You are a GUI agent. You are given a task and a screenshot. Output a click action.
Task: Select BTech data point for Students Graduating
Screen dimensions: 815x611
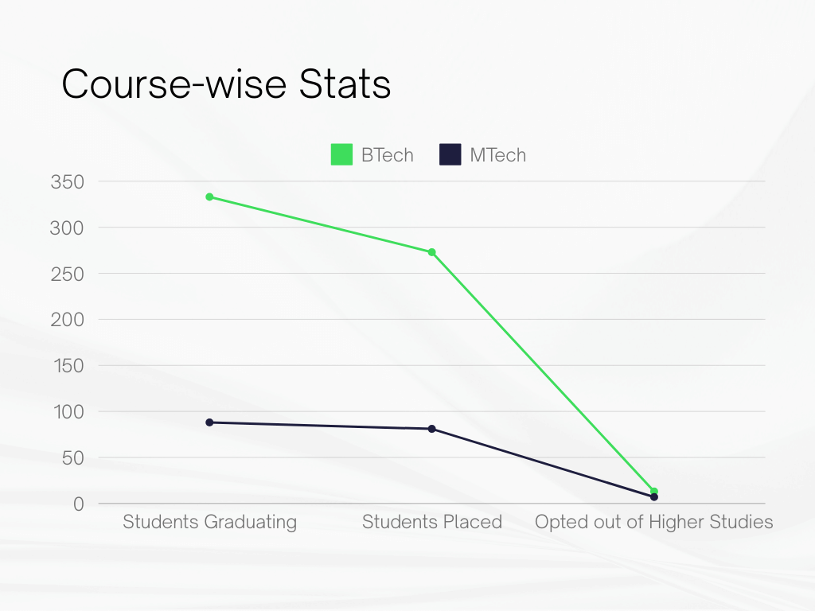click(209, 197)
